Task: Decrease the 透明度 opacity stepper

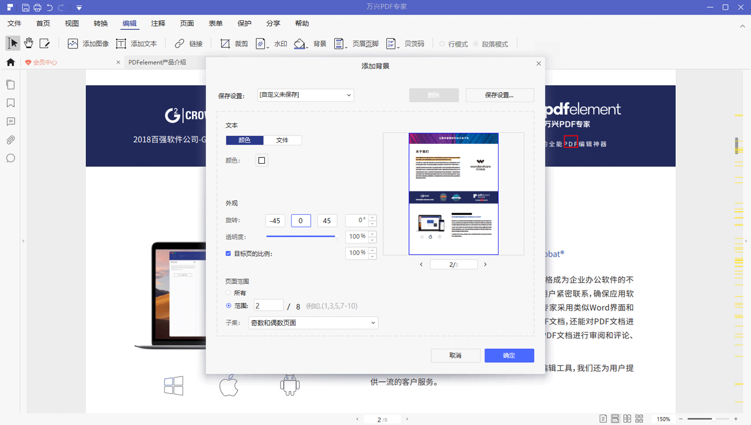Action: click(x=372, y=240)
